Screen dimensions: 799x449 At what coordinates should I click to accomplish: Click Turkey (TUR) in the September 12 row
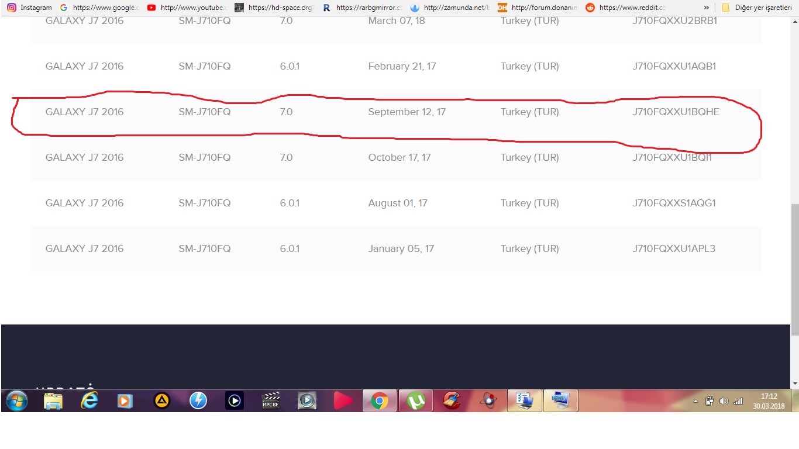pyautogui.click(x=529, y=112)
